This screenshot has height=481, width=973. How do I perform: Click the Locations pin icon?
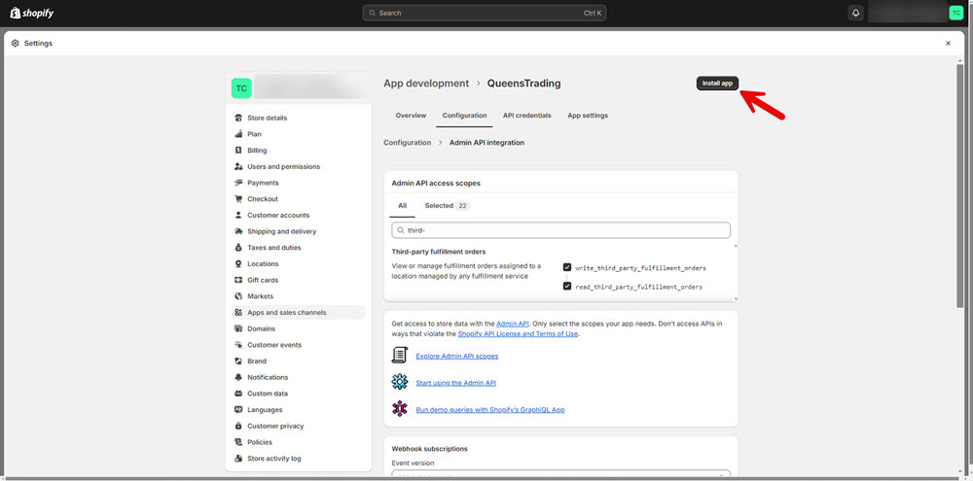238,263
